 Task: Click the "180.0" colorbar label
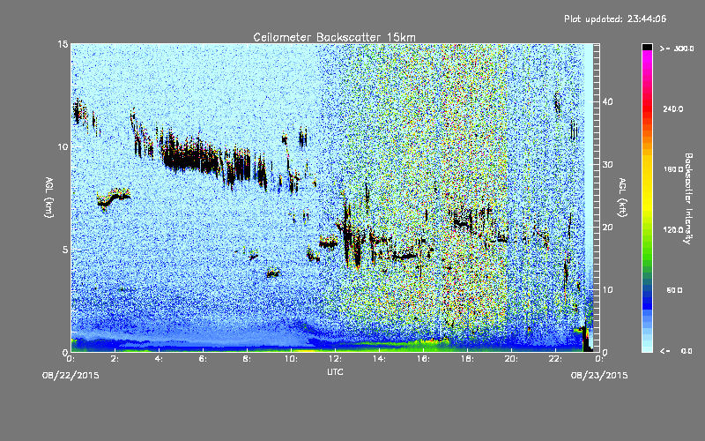pos(673,169)
